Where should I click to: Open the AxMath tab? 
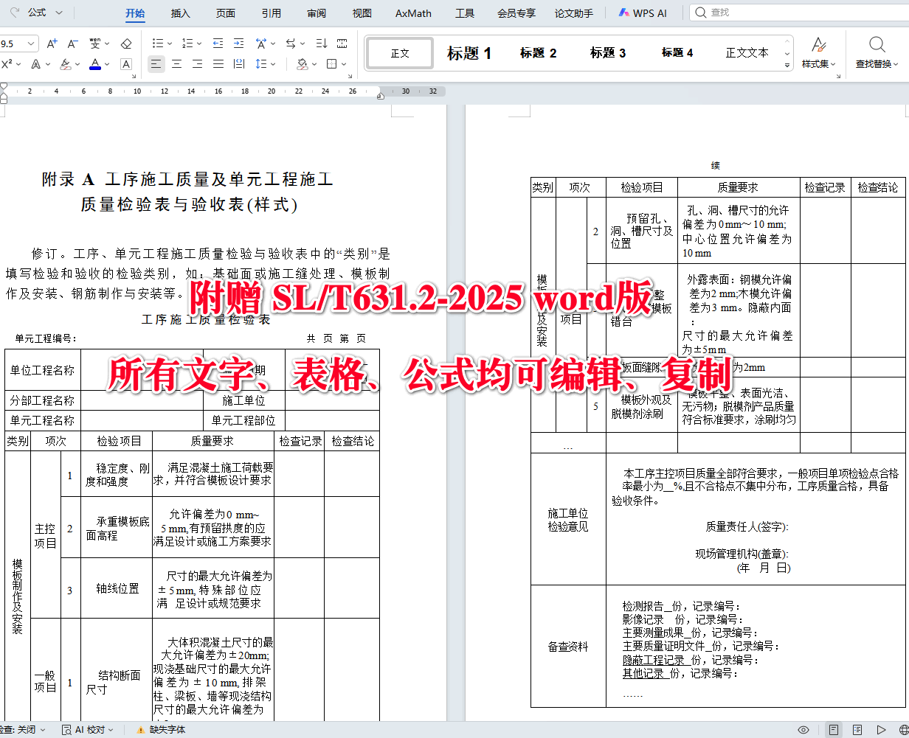[413, 13]
